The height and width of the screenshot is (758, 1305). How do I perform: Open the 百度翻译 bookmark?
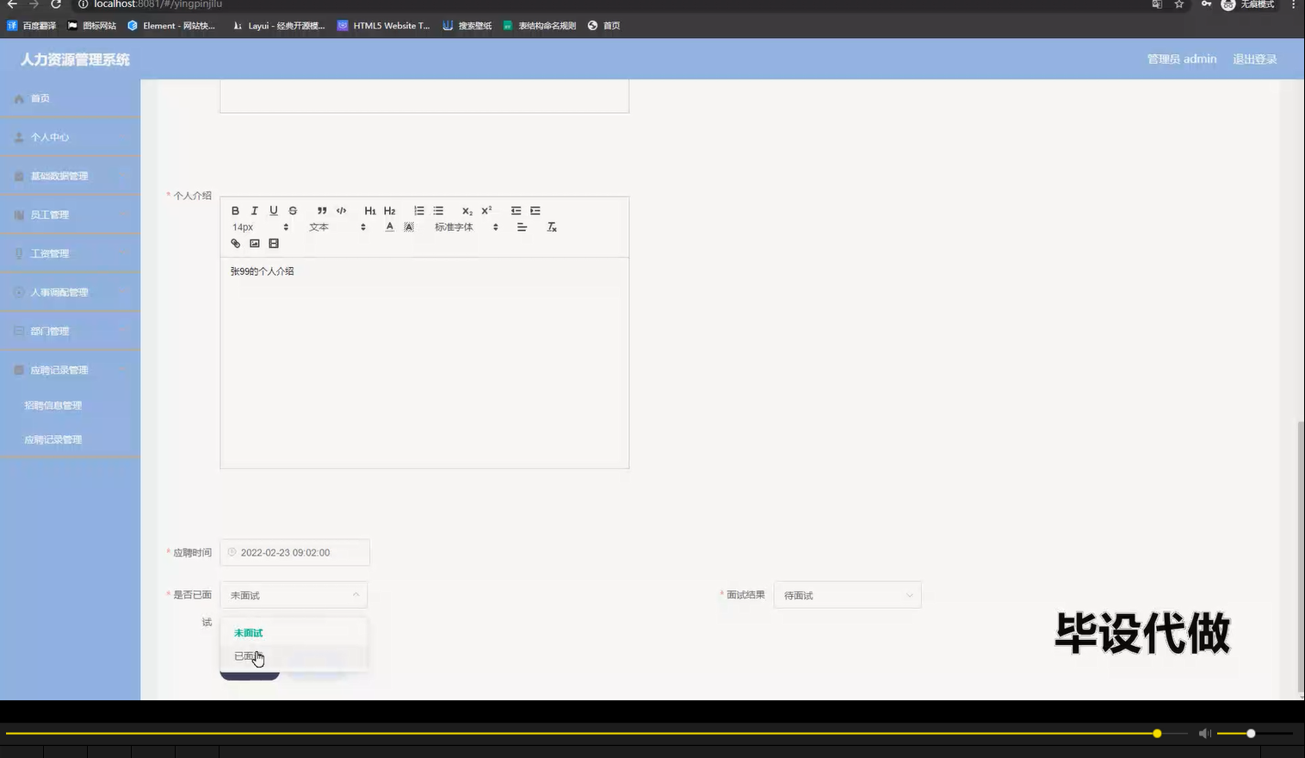[x=32, y=26]
